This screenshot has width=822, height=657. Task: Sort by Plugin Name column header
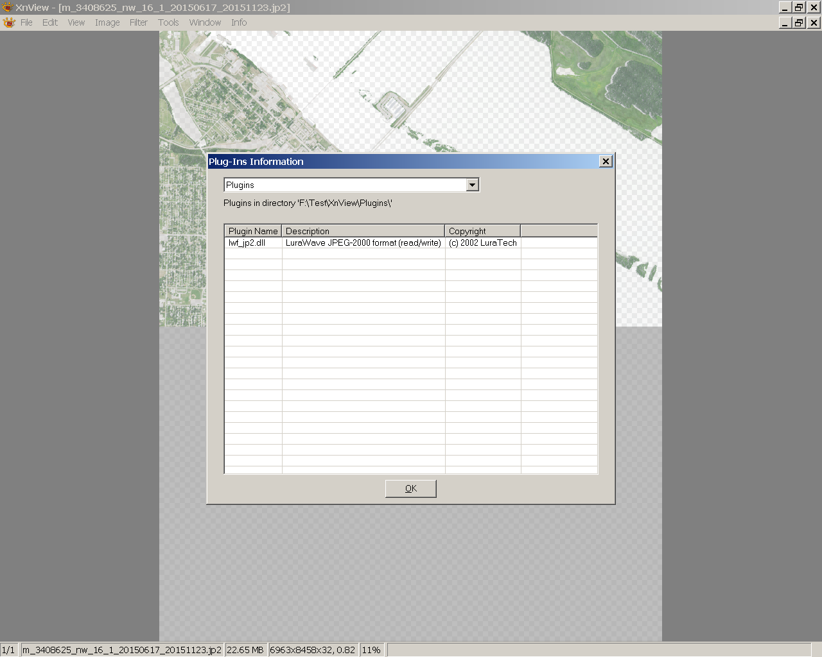253,231
